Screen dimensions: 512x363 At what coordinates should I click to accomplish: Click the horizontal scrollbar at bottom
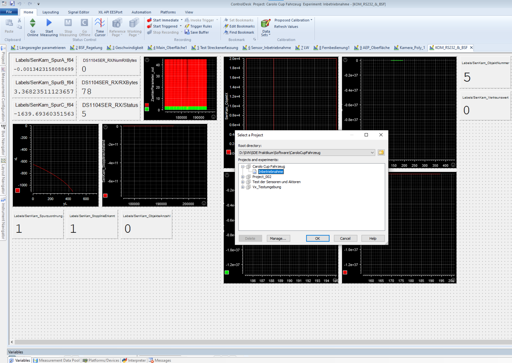click(x=256, y=342)
